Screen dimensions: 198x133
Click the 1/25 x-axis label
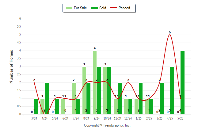tap(139, 118)
